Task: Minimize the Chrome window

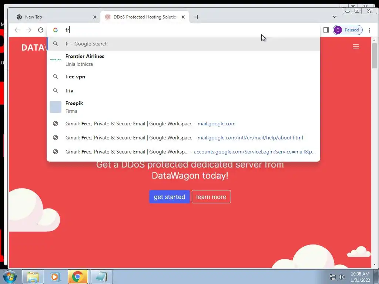Action: (348, 11)
